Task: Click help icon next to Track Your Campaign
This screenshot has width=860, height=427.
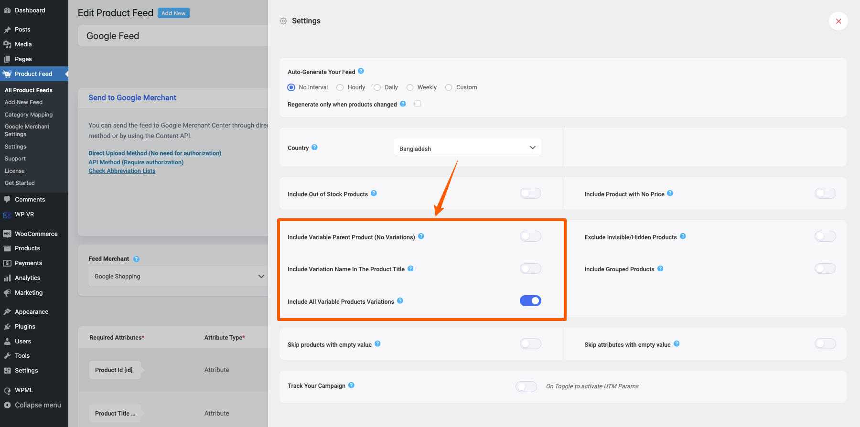Action: [351, 385]
